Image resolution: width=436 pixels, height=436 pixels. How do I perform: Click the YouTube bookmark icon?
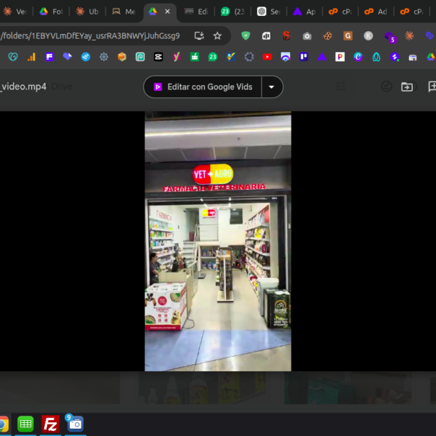tap(267, 57)
